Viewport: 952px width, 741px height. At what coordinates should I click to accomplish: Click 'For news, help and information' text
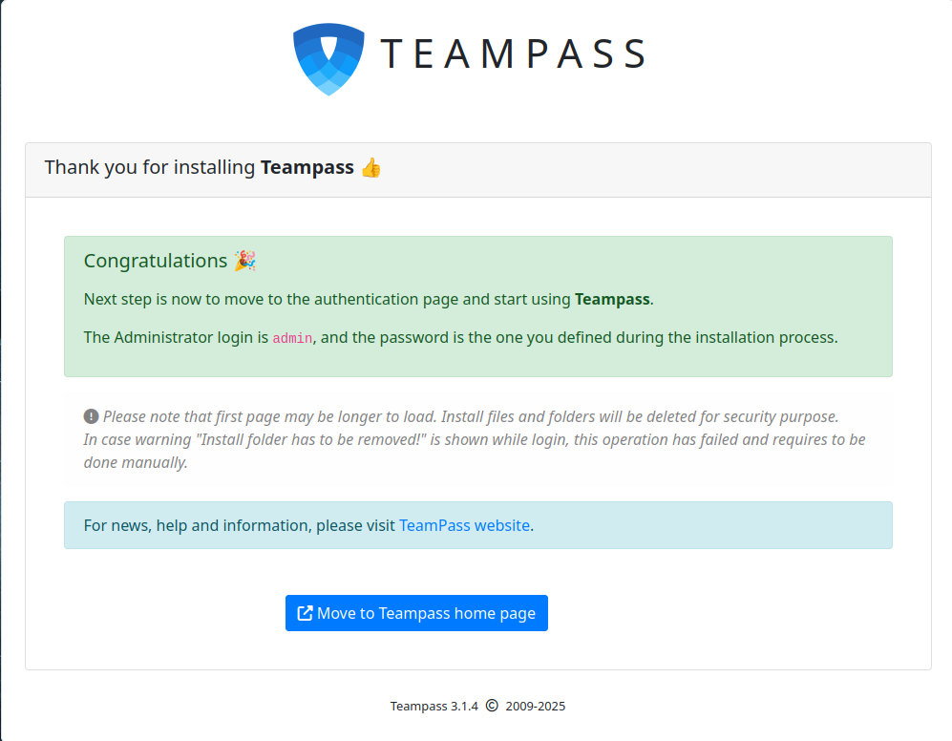239,525
